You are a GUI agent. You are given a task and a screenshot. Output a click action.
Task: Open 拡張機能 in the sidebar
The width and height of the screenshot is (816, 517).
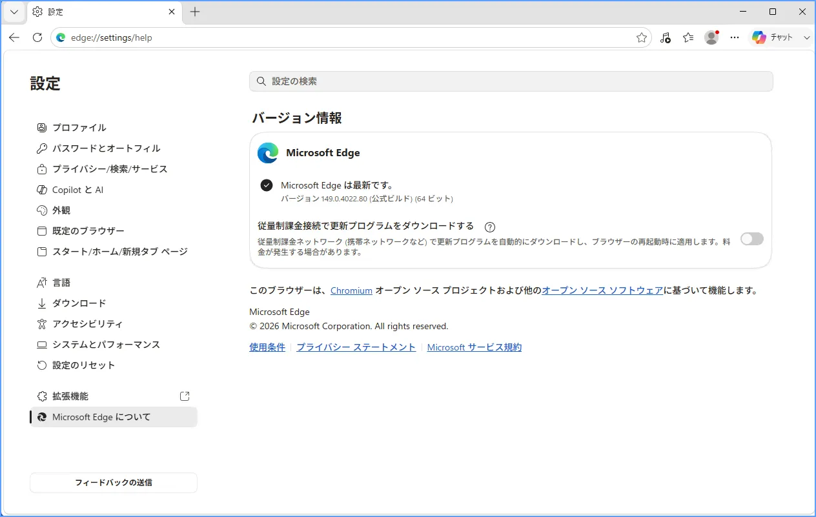click(x=114, y=396)
